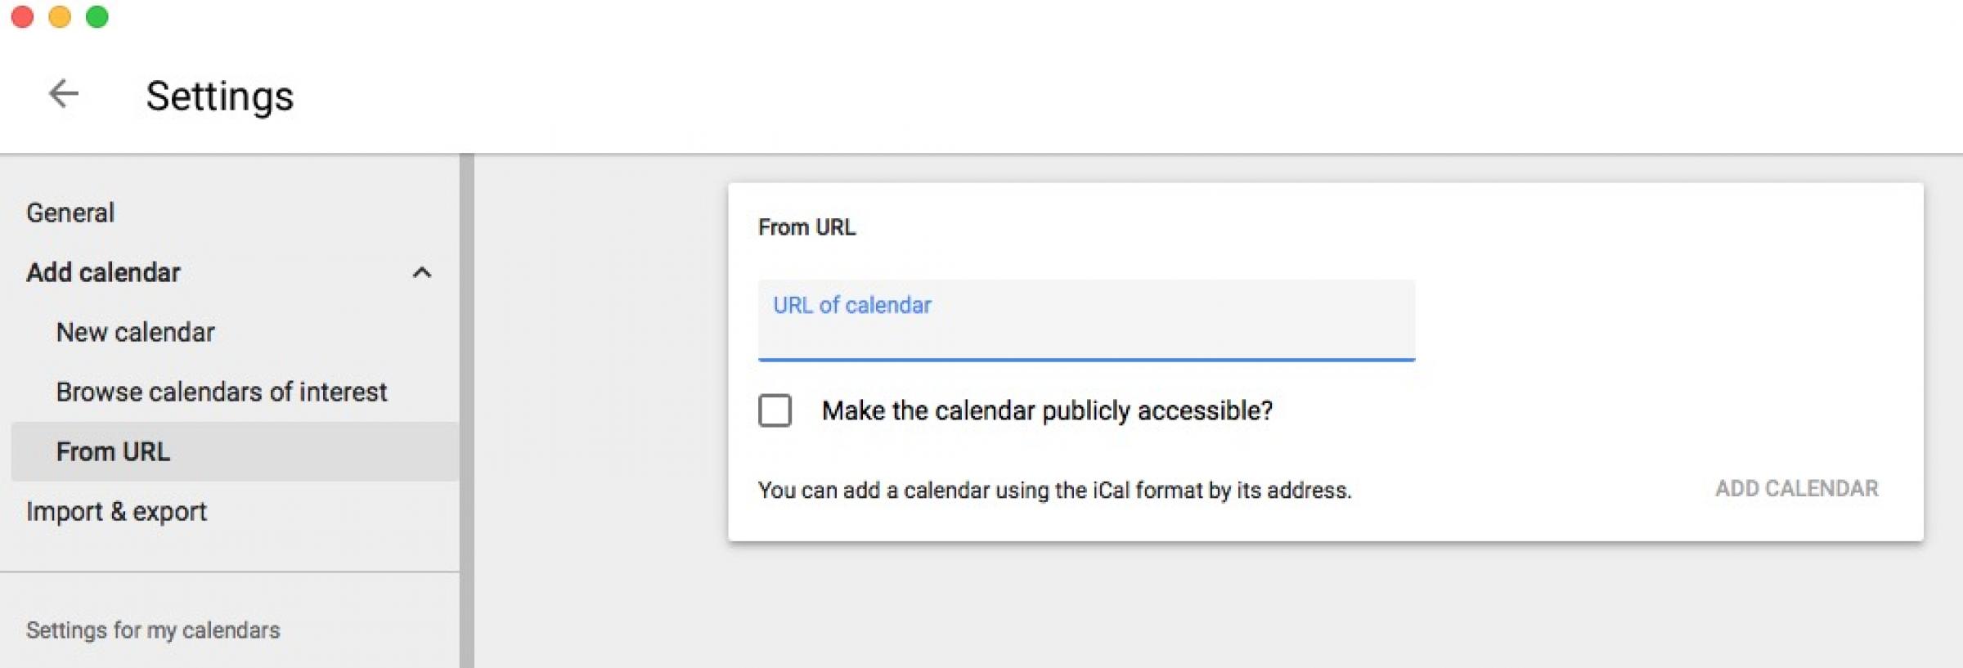This screenshot has height=668, width=1963.
Task: Close the window with the red button
Action: pos(22,16)
